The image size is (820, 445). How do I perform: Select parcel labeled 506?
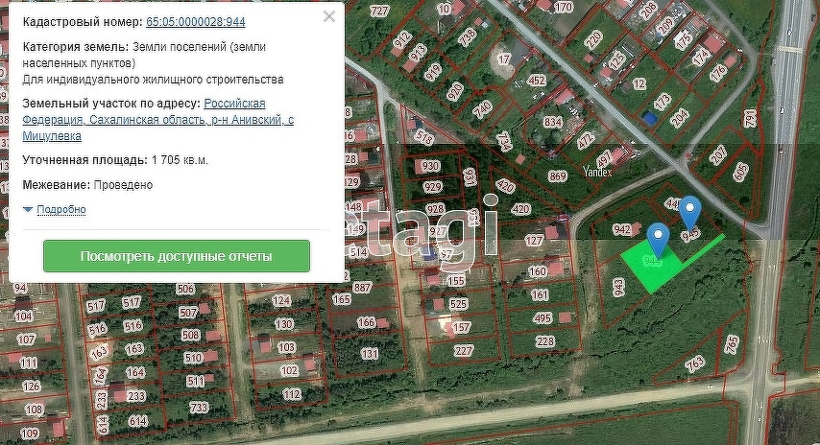185,289
